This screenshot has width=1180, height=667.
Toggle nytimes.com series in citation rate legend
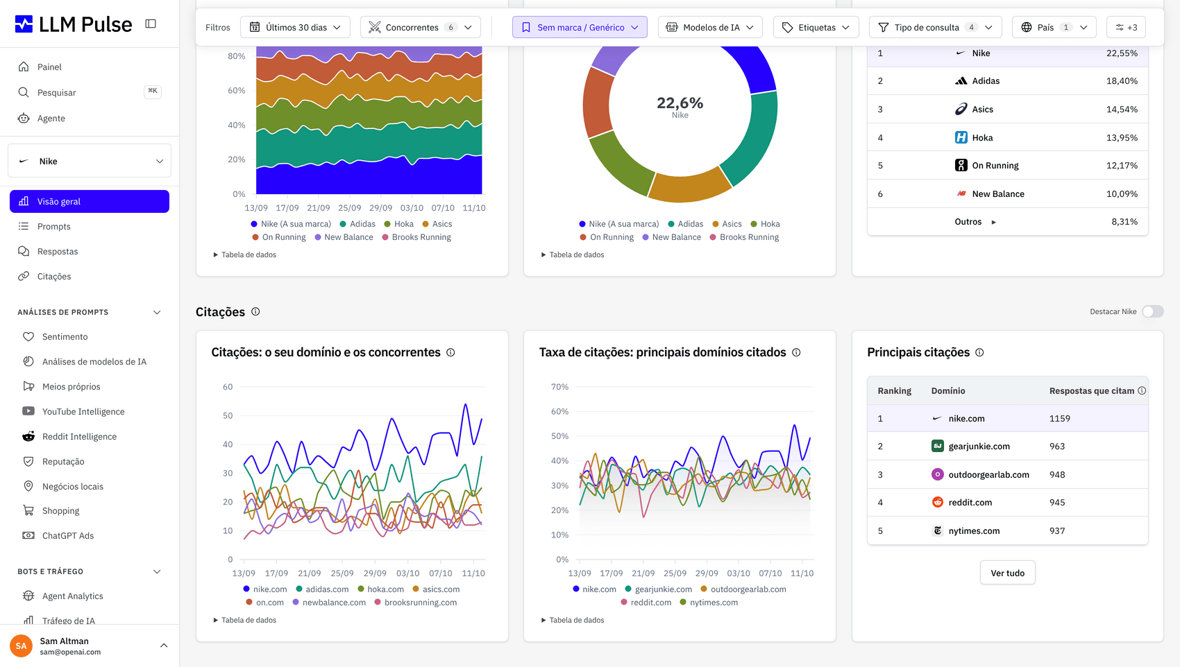click(709, 603)
